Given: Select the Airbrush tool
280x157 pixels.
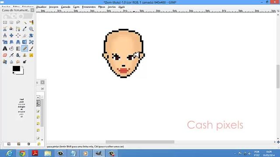Looking at the screenshot, I should (x=11, y=55).
